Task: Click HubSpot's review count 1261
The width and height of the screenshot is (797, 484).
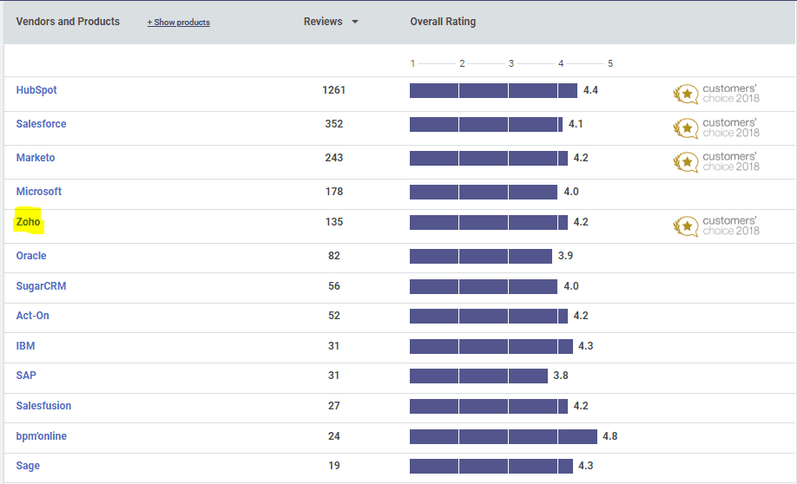Action: tap(334, 90)
